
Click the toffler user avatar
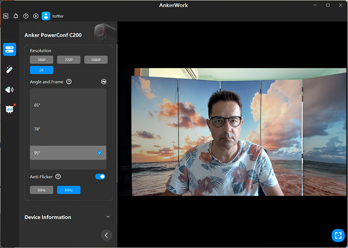click(x=46, y=16)
